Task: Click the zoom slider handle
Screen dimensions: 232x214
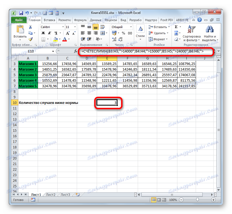Action: point(197,200)
